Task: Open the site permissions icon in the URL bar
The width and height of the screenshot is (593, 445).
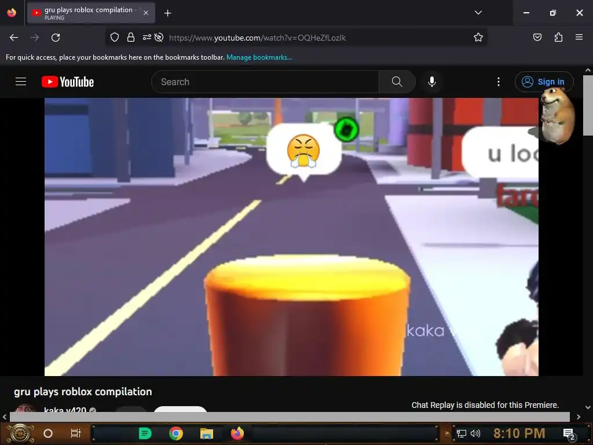Action: tap(147, 37)
